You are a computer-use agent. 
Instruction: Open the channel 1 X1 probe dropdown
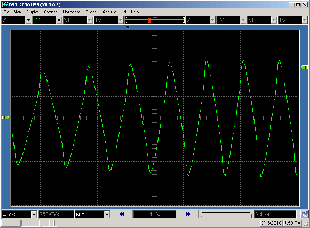[x=28, y=20]
